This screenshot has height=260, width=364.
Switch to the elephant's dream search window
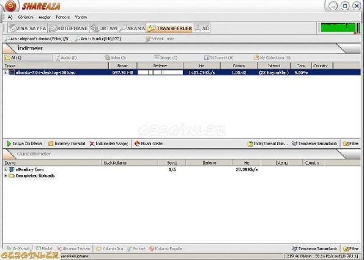[x=39, y=39]
